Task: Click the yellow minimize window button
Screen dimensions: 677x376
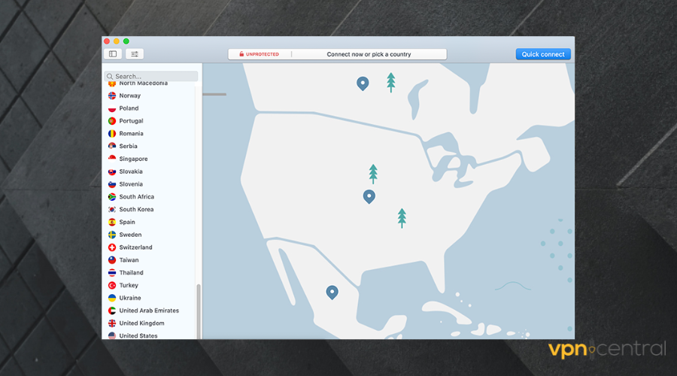Action: 117,41
